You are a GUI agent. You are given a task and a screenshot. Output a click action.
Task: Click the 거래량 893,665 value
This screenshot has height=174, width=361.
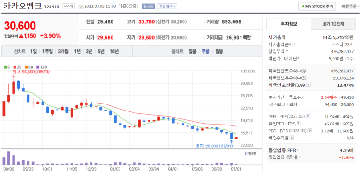click(x=231, y=22)
